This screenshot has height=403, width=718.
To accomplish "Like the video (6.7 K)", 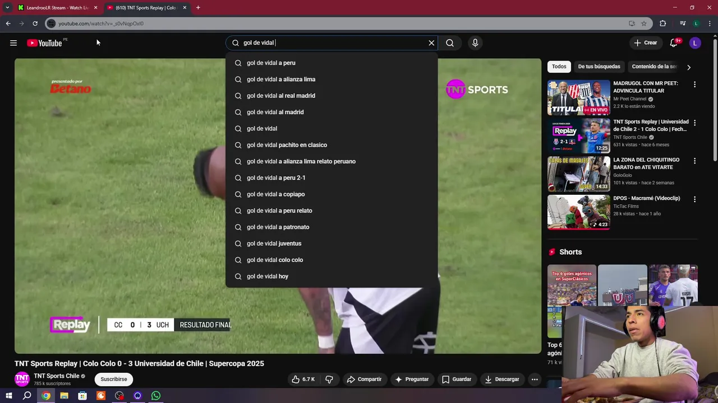I will click(303, 379).
